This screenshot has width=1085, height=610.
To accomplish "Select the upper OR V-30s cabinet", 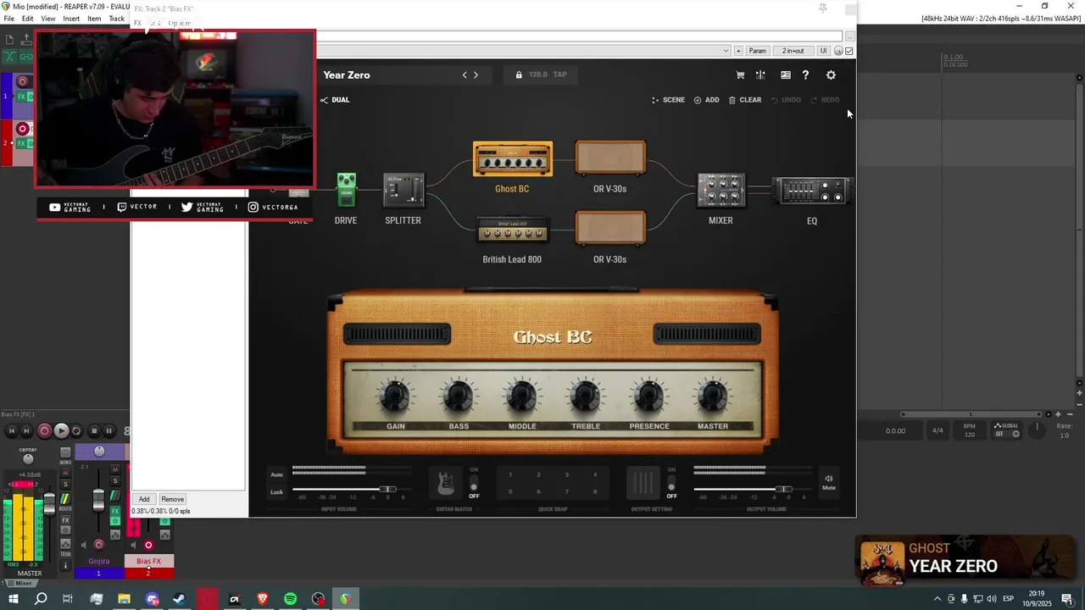I will click(610, 158).
